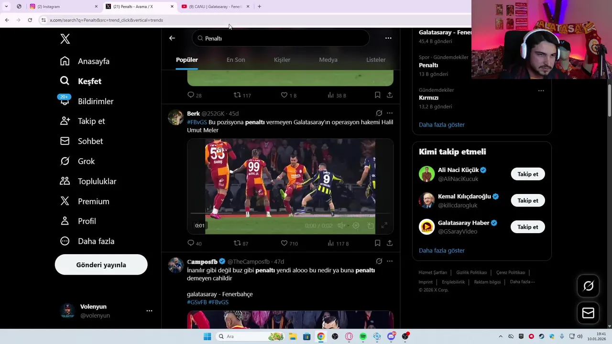Open Sohbet messages
This screenshot has width=612, height=344.
(81, 141)
